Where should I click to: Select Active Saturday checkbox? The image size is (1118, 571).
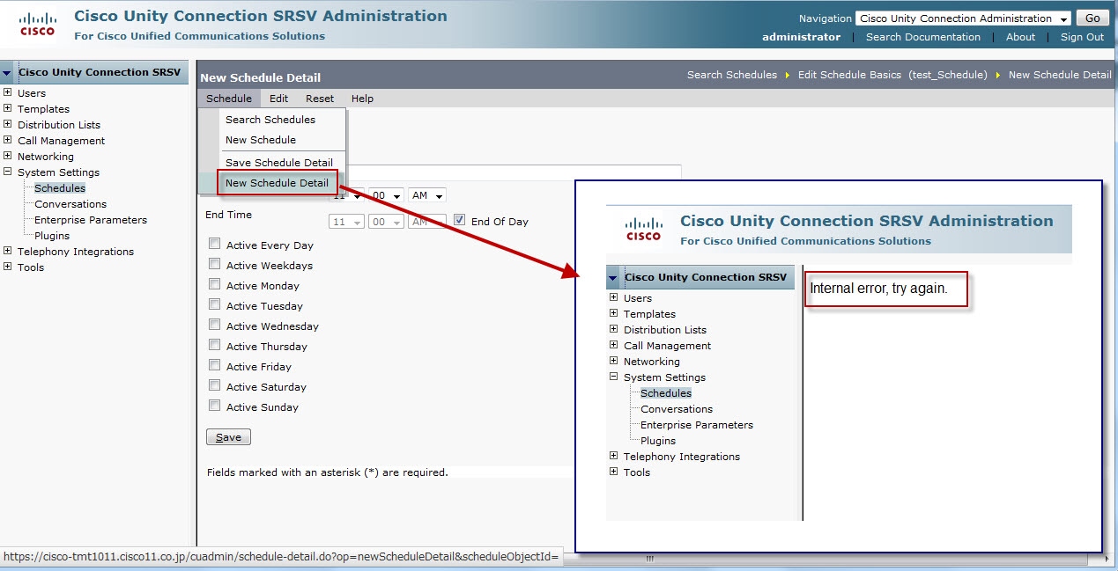[x=214, y=385]
